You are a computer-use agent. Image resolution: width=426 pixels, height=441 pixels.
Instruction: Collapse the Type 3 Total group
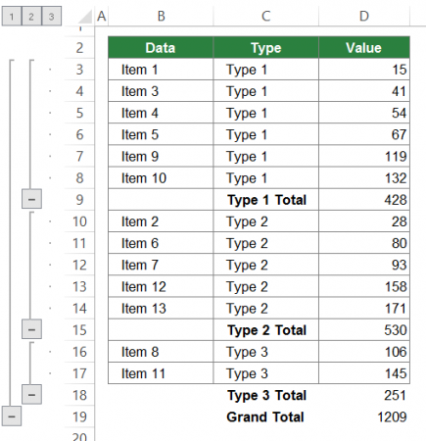(x=31, y=394)
